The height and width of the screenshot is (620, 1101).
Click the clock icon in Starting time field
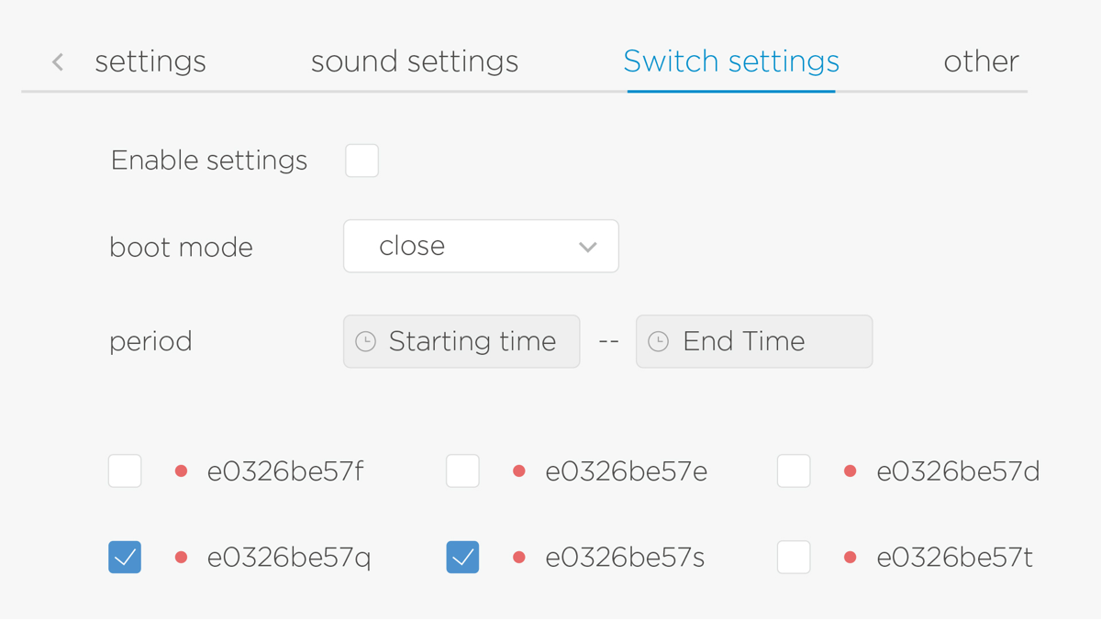365,341
